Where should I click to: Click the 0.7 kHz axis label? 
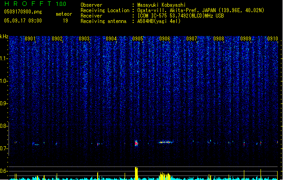tap(4, 148)
